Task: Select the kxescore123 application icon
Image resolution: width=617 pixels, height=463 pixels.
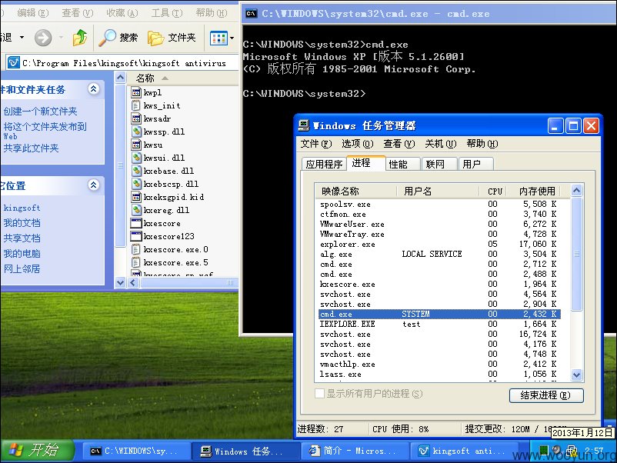Action: (x=136, y=236)
